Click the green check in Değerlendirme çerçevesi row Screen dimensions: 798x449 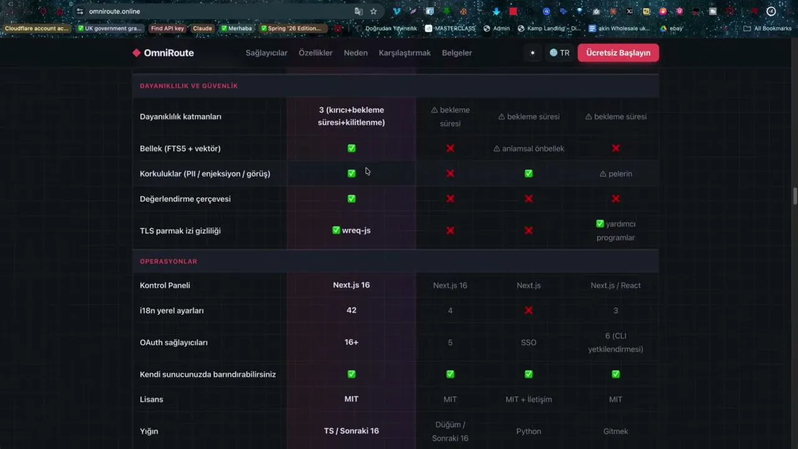point(352,199)
